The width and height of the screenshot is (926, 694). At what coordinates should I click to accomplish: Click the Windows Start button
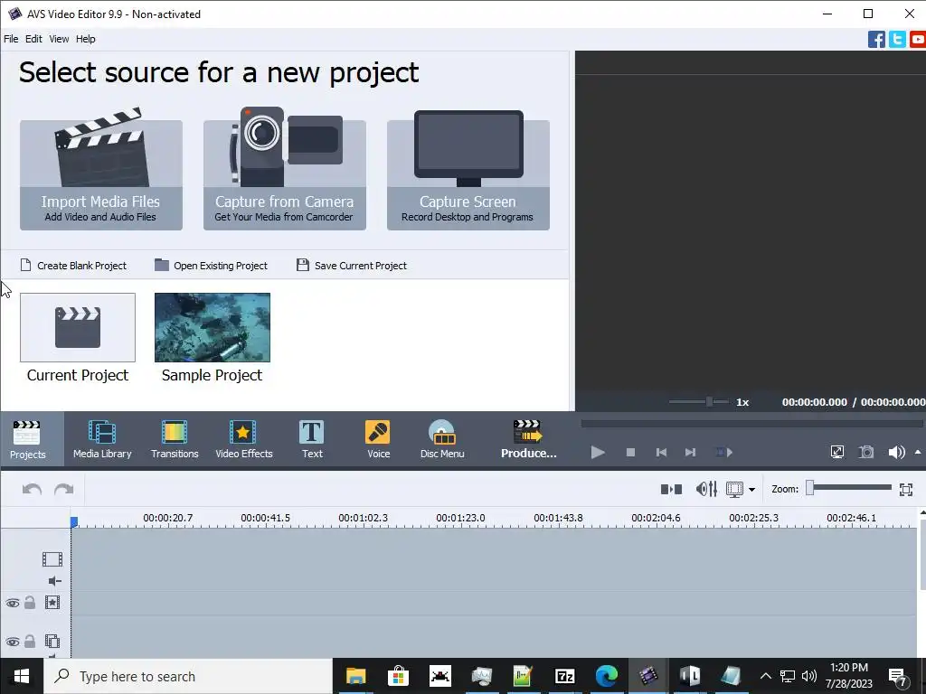(x=22, y=676)
